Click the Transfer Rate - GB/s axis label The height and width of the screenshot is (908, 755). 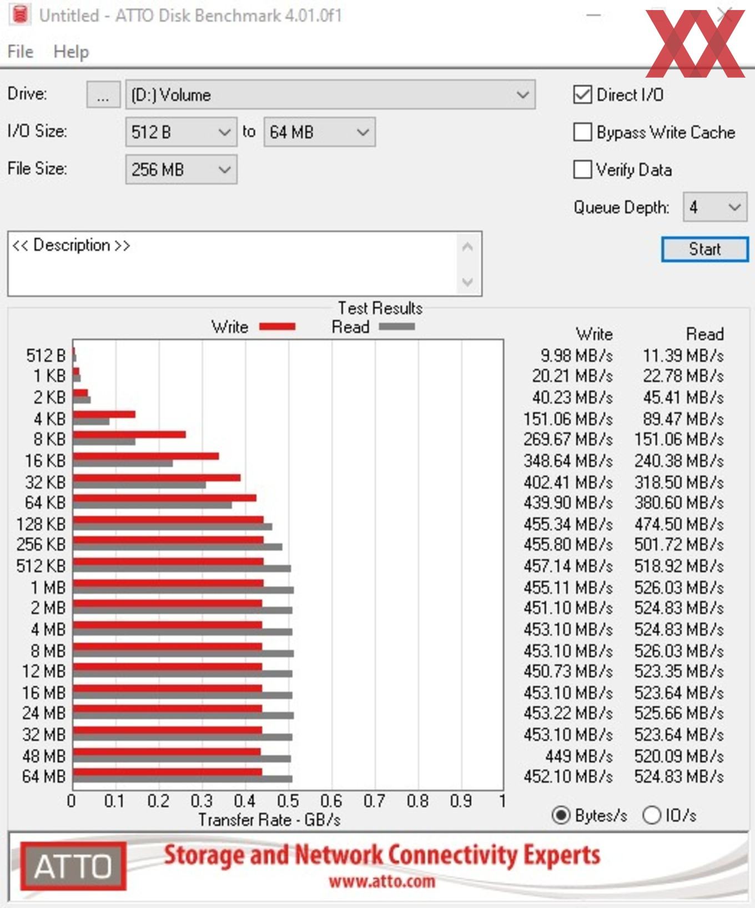[269, 820]
